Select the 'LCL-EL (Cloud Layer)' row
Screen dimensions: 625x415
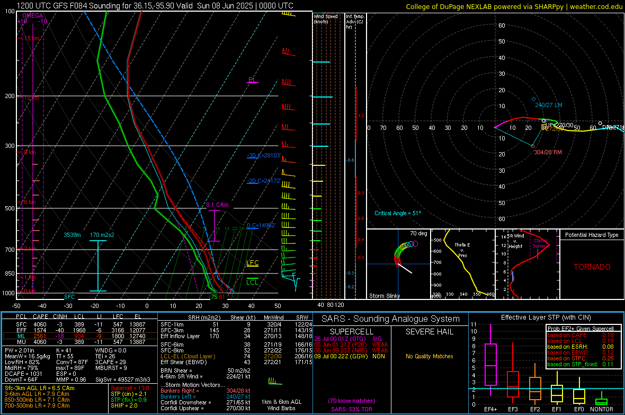(x=236, y=356)
